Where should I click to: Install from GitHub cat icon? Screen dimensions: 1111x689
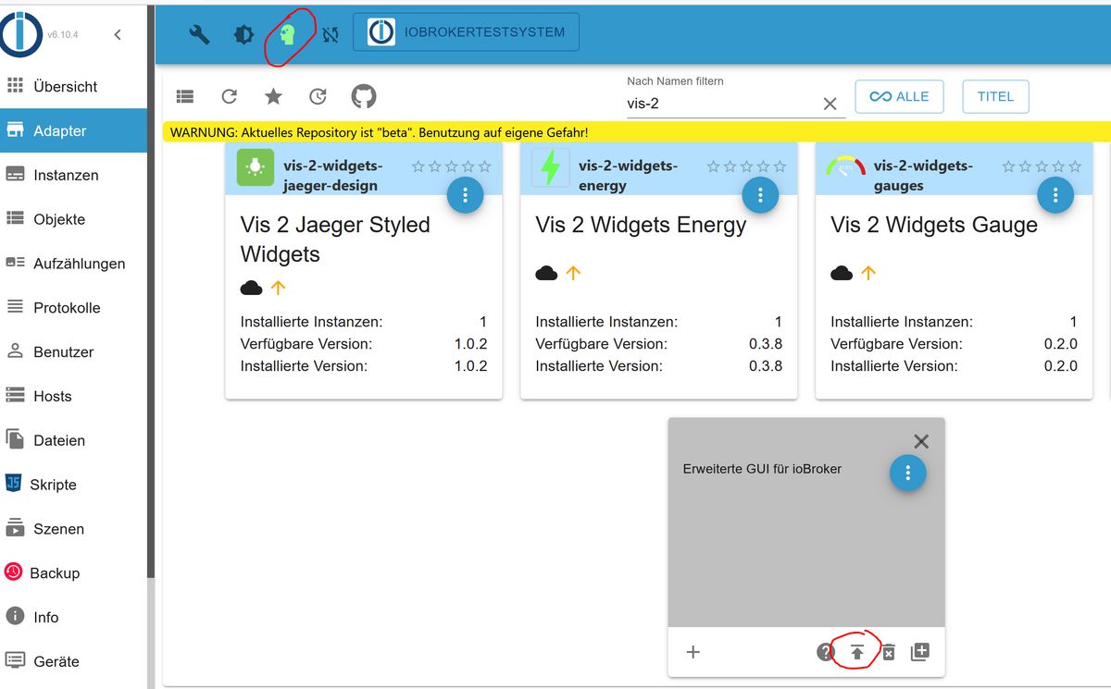(364, 96)
